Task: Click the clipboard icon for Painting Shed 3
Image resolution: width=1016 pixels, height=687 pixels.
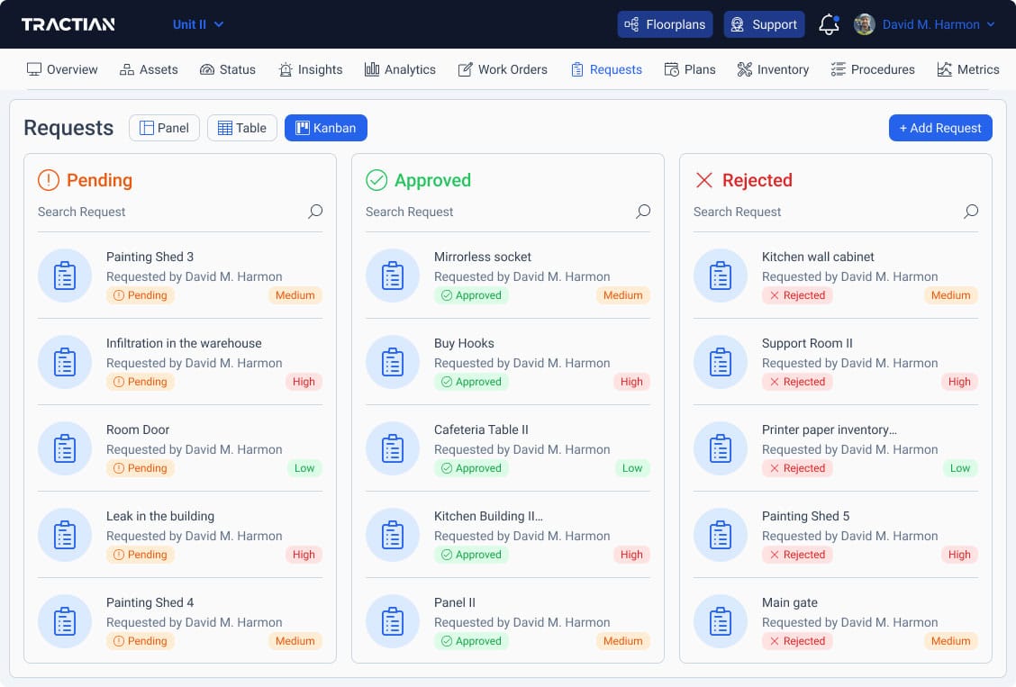Action: [x=65, y=276]
